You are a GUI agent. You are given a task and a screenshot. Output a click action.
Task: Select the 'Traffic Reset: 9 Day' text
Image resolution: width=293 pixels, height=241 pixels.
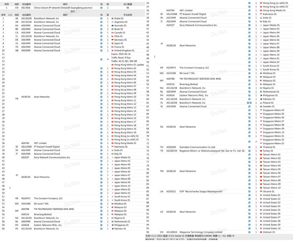pos(121,58)
